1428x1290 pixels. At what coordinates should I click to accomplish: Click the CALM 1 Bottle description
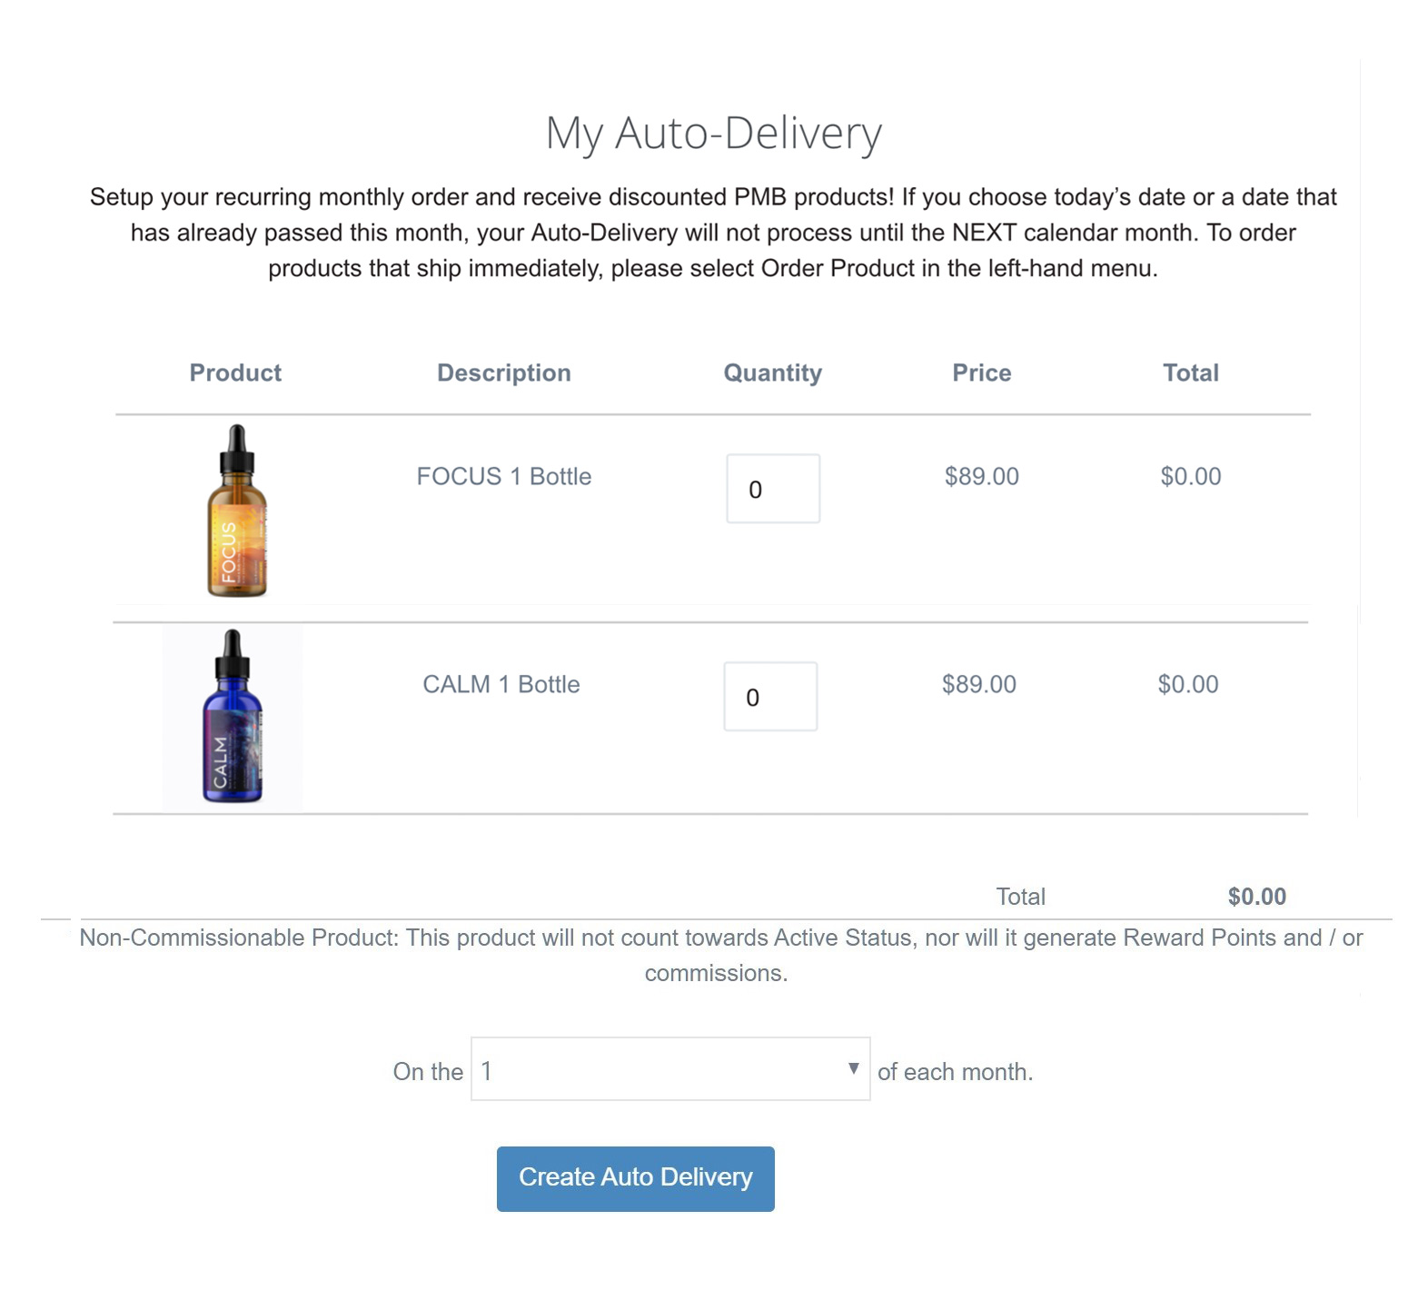tap(501, 684)
